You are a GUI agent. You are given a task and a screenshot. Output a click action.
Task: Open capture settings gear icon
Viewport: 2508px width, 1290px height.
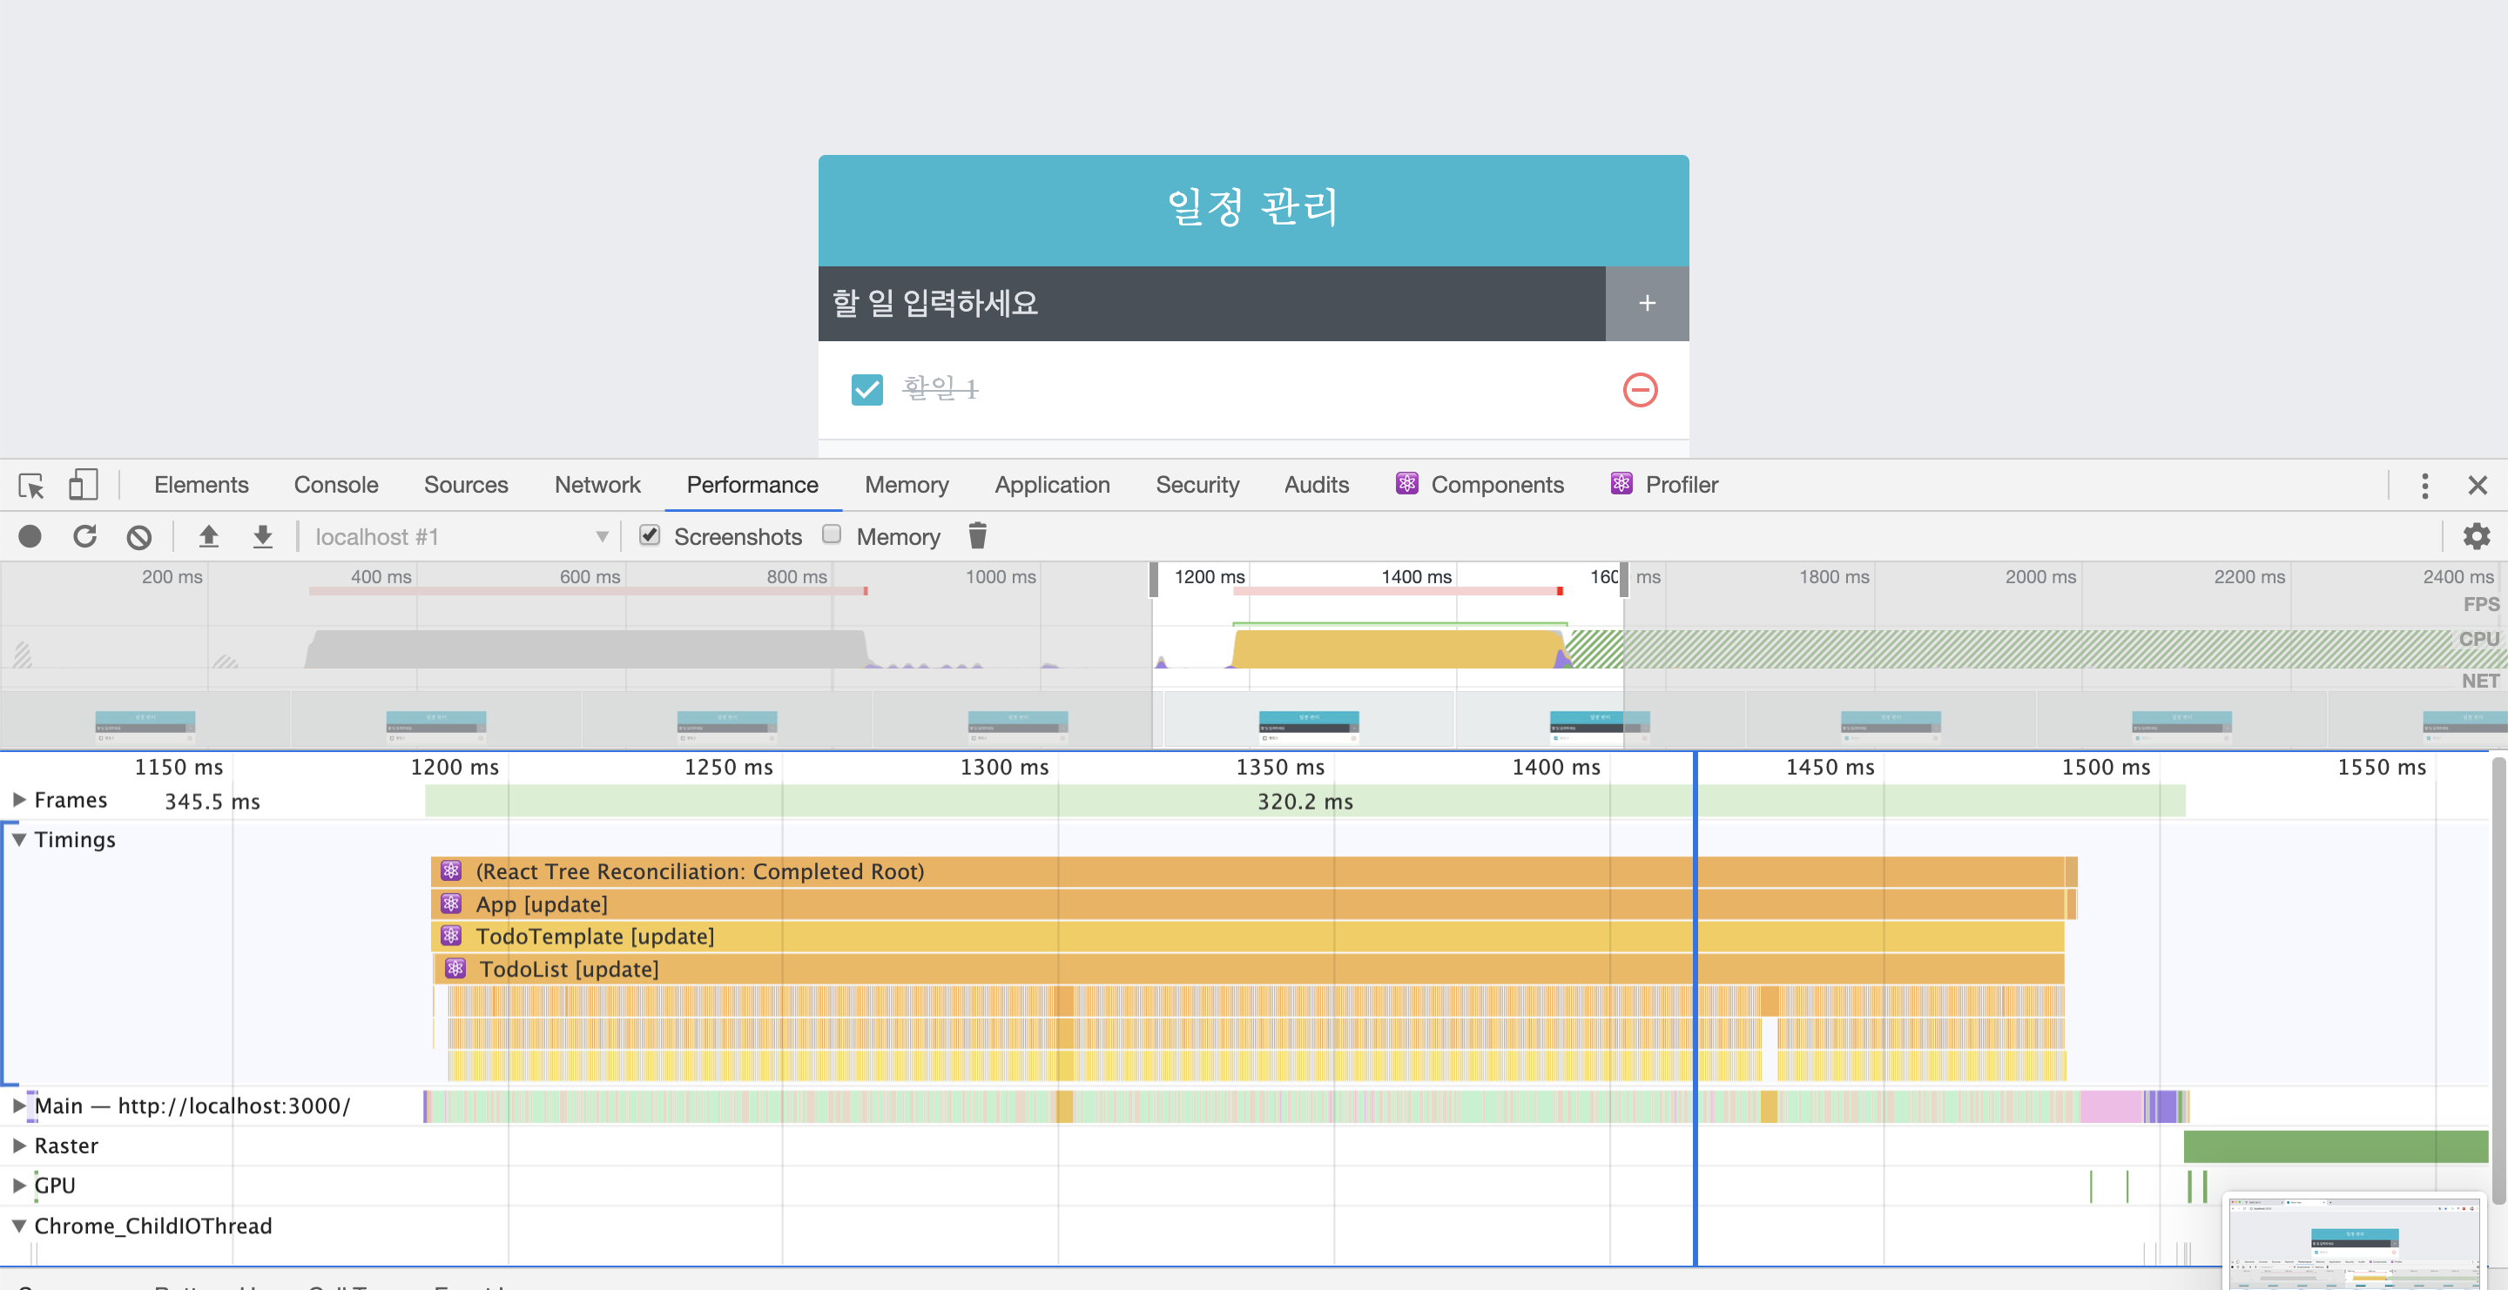pyautogui.click(x=2475, y=536)
